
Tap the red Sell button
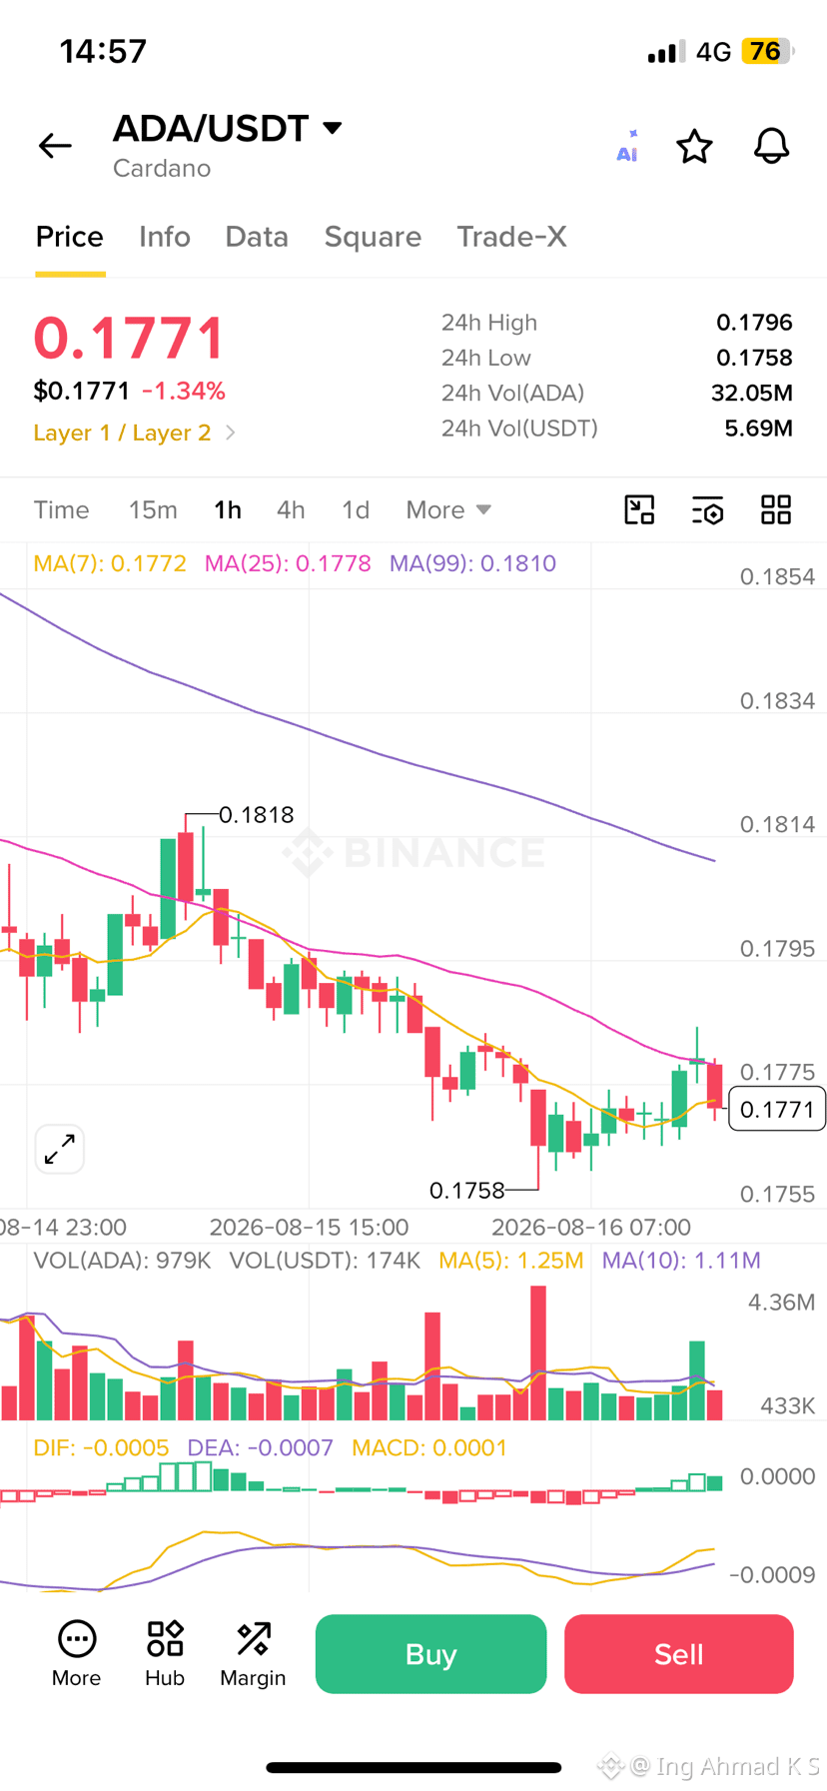[679, 1654]
